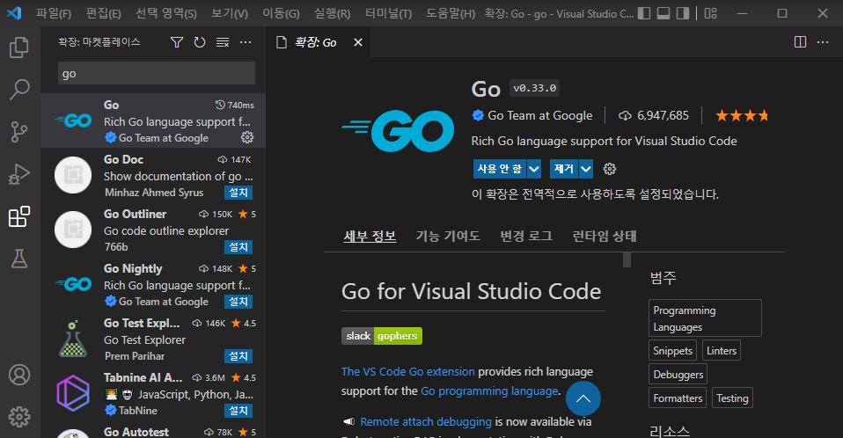Image resolution: width=843 pixels, height=438 pixels.
Task: Expand the disable (사용 안 함) dropdown arrow
Action: [x=534, y=169]
